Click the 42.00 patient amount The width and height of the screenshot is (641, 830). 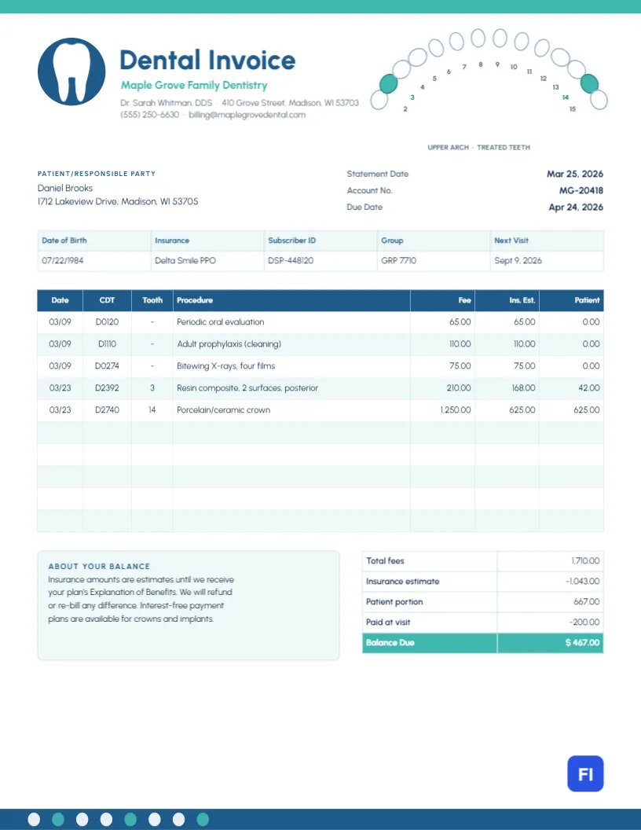589,388
